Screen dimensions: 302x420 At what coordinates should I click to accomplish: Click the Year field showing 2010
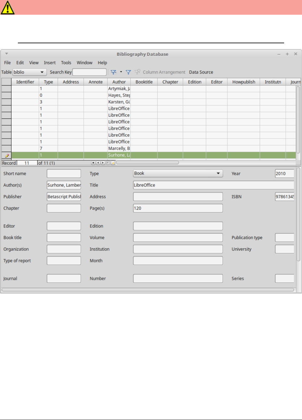[x=284, y=174]
